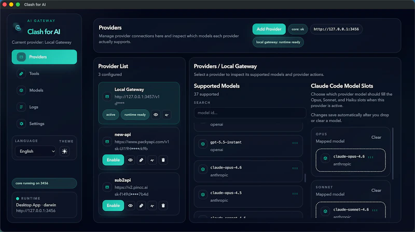The width and height of the screenshot is (415, 232).
Task: Delete the new-api provider with trash icon
Action: (x=163, y=160)
